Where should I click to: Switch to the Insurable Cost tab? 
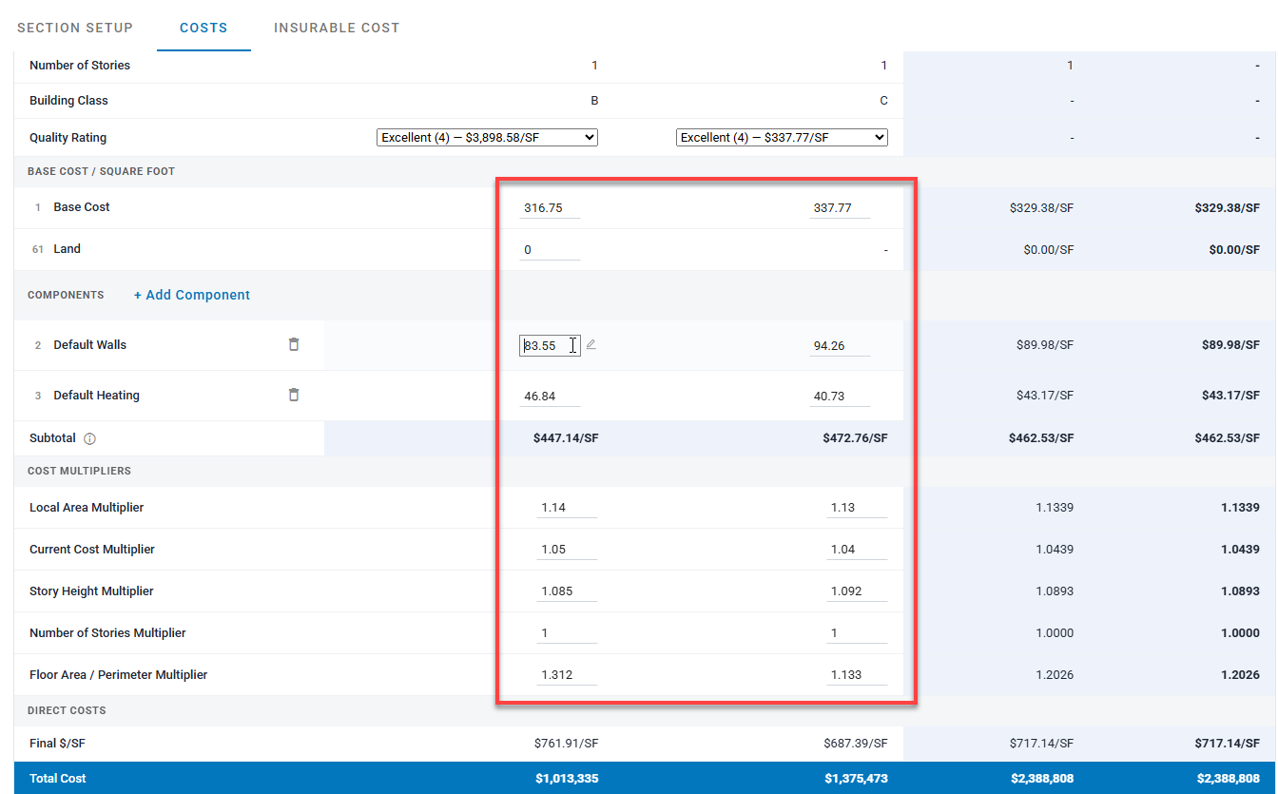click(x=337, y=28)
